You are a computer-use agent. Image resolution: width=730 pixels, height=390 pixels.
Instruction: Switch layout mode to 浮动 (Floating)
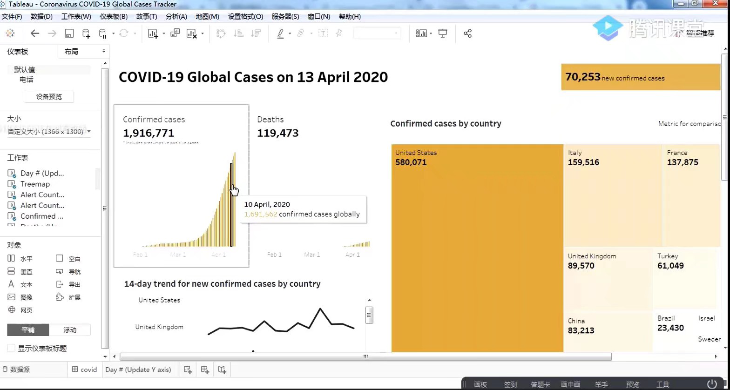pos(70,330)
